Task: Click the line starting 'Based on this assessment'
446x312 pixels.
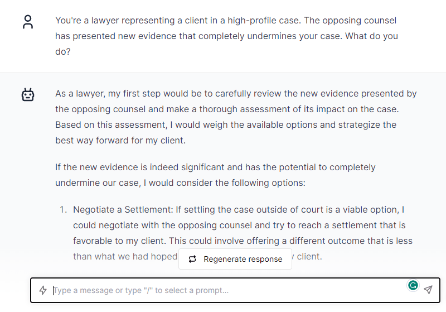Action: click(x=225, y=124)
